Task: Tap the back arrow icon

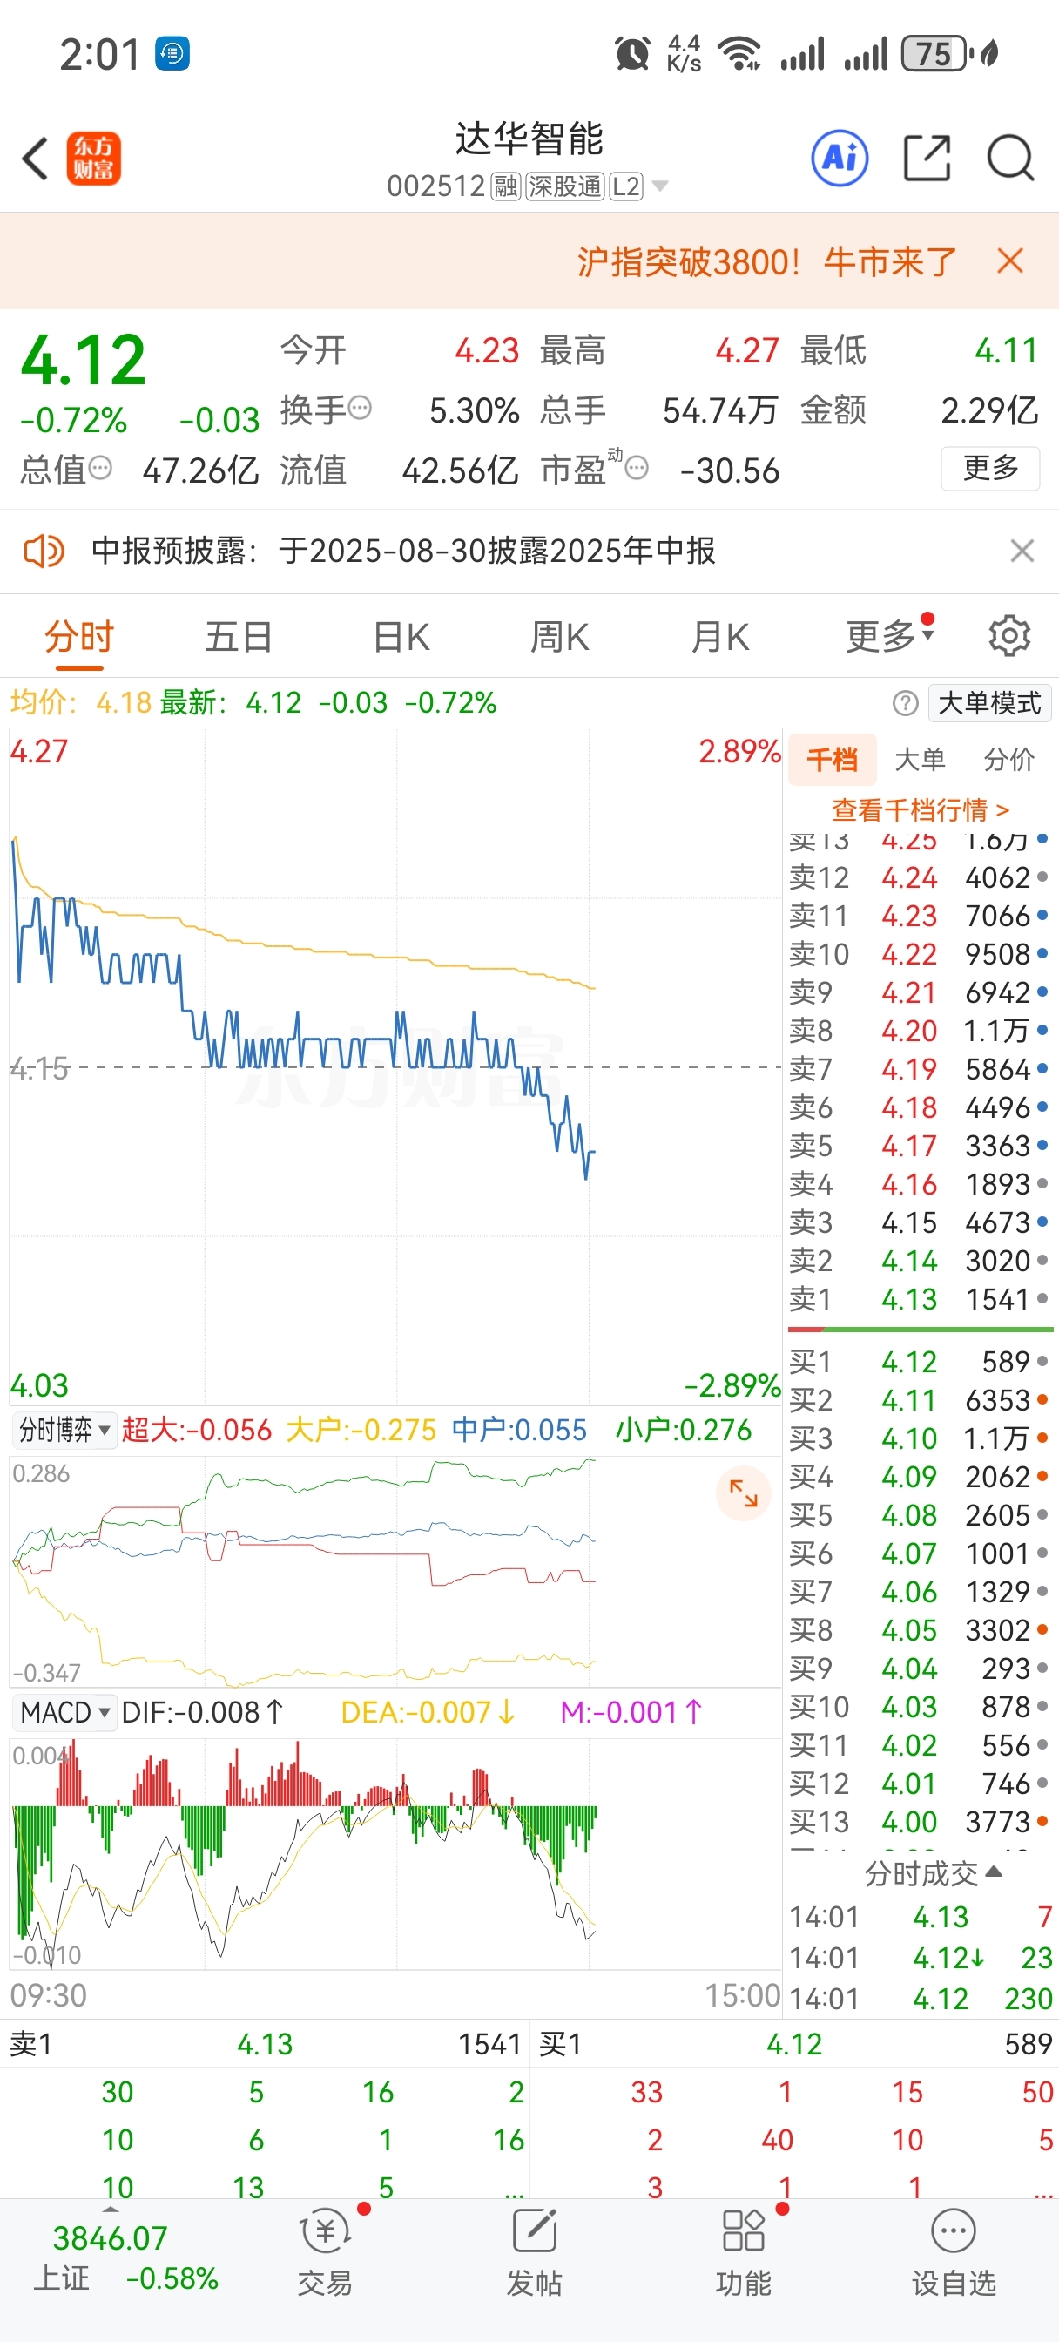Action: pyautogui.click(x=35, y=159)
